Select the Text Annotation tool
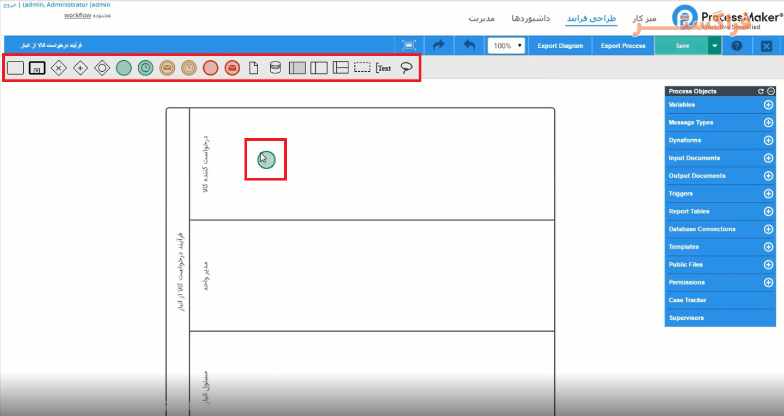Screen dimensions: 784x416 384,67
